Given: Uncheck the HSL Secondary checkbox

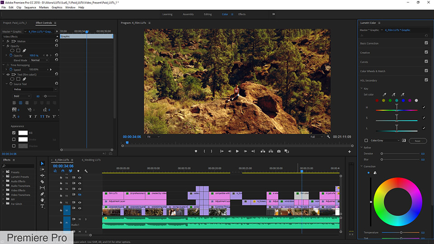Looking at the screenshot, I should click(x=426, y=80).
